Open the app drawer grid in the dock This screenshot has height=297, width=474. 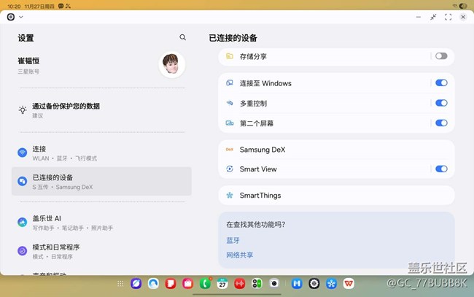click(120, 283)
